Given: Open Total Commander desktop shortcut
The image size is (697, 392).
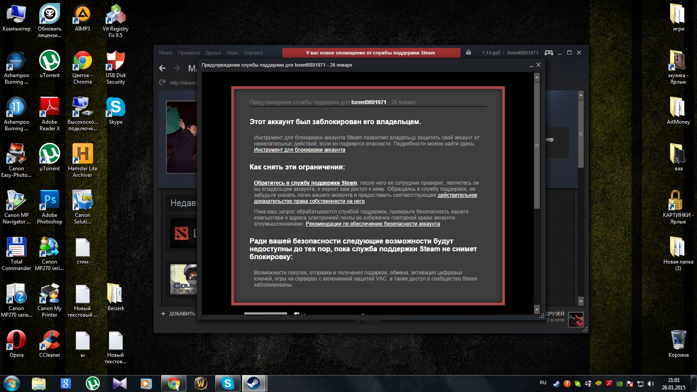Looking at the screenshot, I should point(17,254).
